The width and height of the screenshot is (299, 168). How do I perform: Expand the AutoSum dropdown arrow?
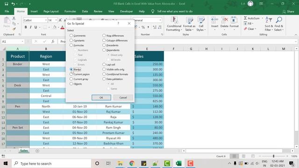(263, 18)
